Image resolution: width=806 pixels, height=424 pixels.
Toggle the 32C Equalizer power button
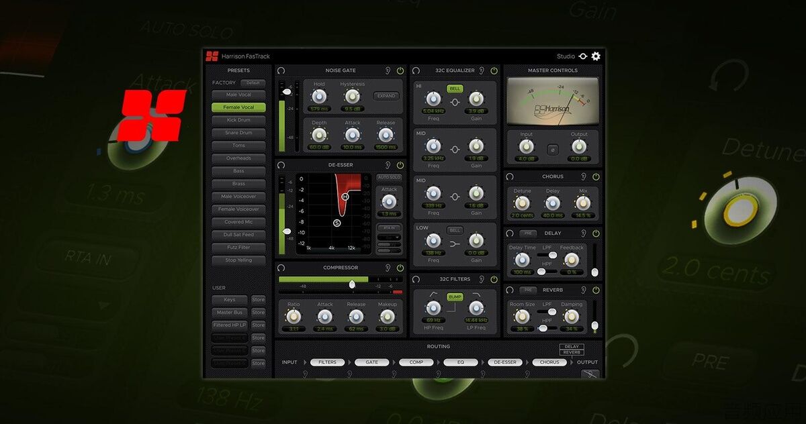[494, 70]
